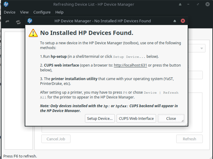213x159 pixels.
Task: Click the Refresh button at bottom right
Action: click(189, 139)
